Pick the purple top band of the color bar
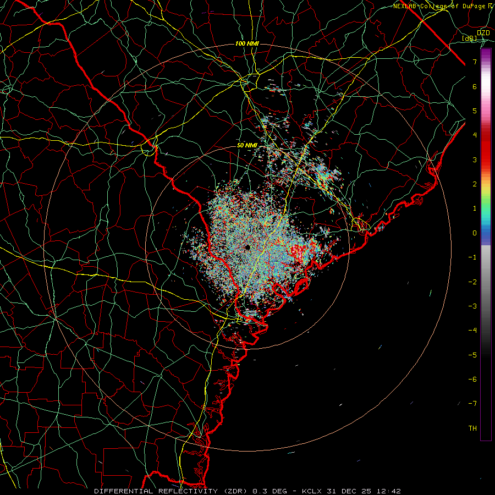This screenshot has width=495, height=495. click(486, 54)
